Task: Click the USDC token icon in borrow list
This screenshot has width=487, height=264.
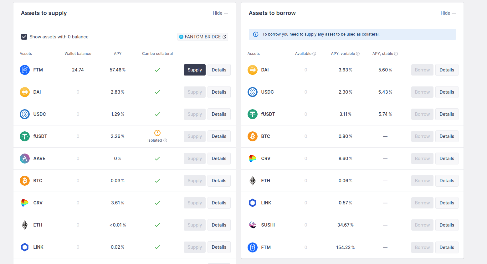Action: tap(253, 92)
